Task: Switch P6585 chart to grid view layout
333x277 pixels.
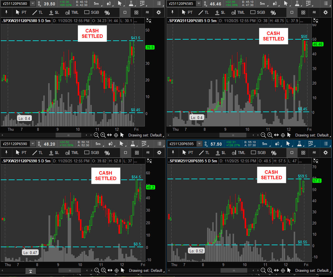Action: [303, 12]
